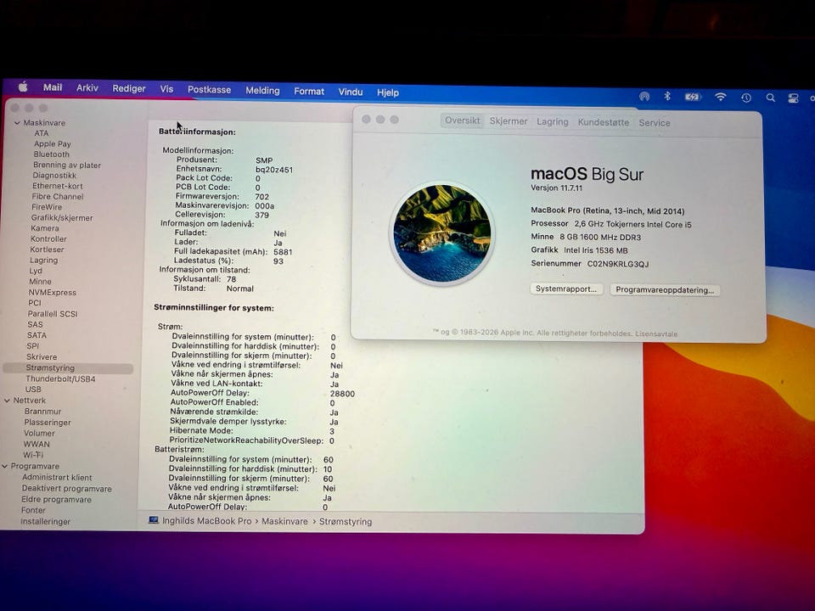The image size is (815, 611).
Task: Open the Lisensavtale link
Action: coord(656,334)
